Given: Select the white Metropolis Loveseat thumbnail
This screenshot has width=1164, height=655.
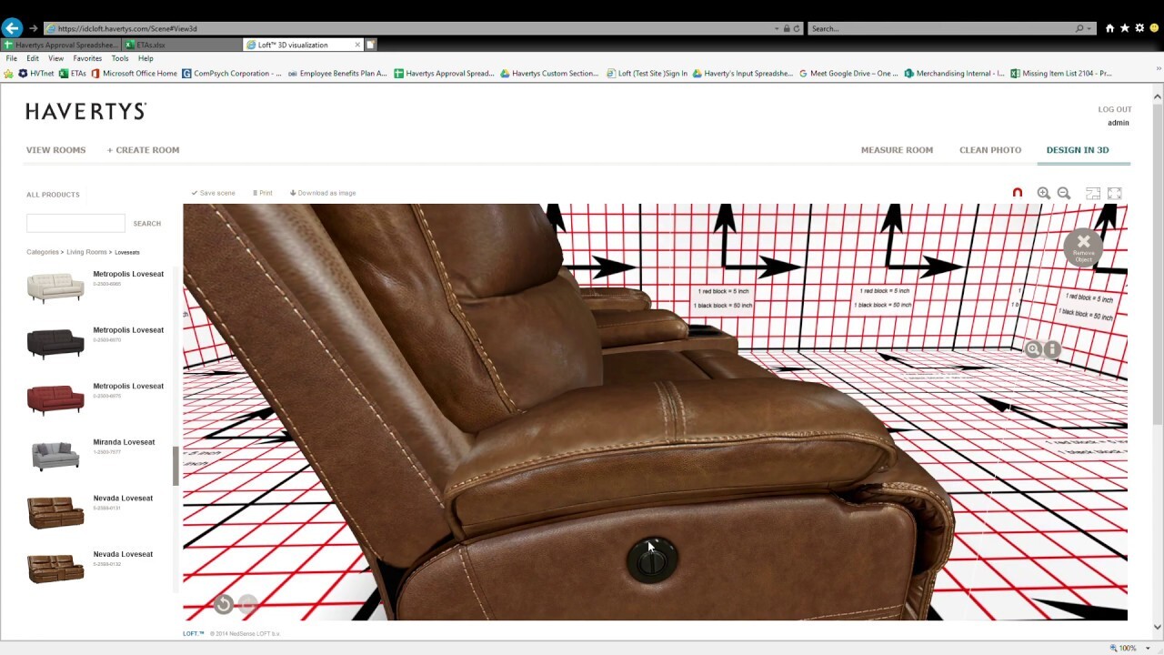Looking at the screenshot, I should pyautogui.click(x=55, y=287).
